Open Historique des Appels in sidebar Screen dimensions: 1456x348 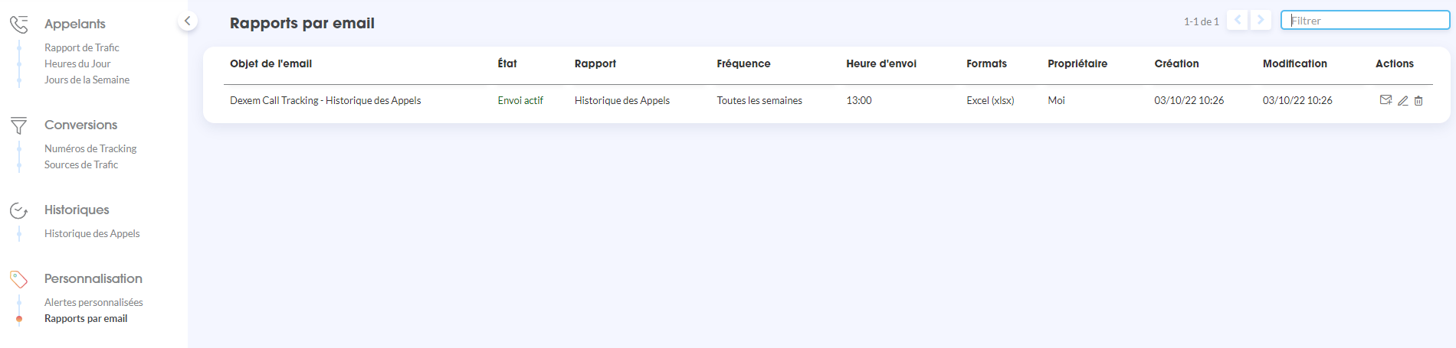click(x=92, y=233)
